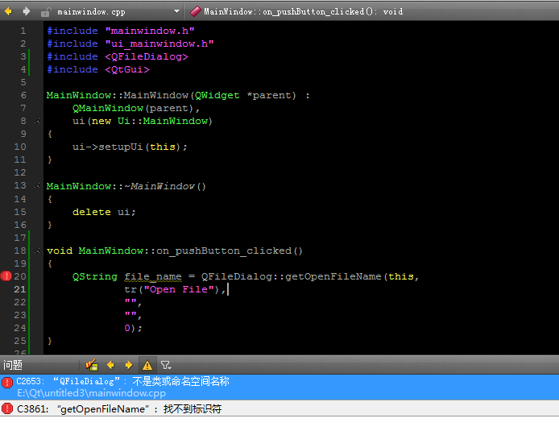Go to next issue arrow in Issues pane
Screen dimensions: 559x435
(x=129, y=365)
